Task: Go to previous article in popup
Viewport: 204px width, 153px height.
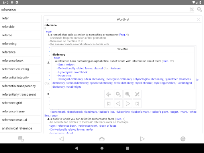Action: [118, 104]
